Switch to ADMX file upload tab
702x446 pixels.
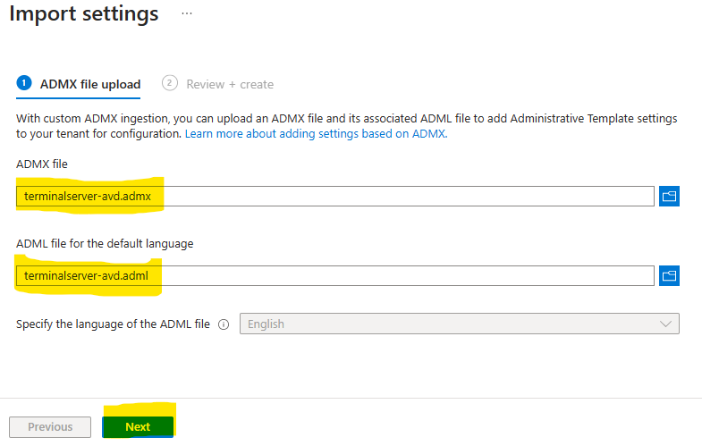tap(89, 84)
